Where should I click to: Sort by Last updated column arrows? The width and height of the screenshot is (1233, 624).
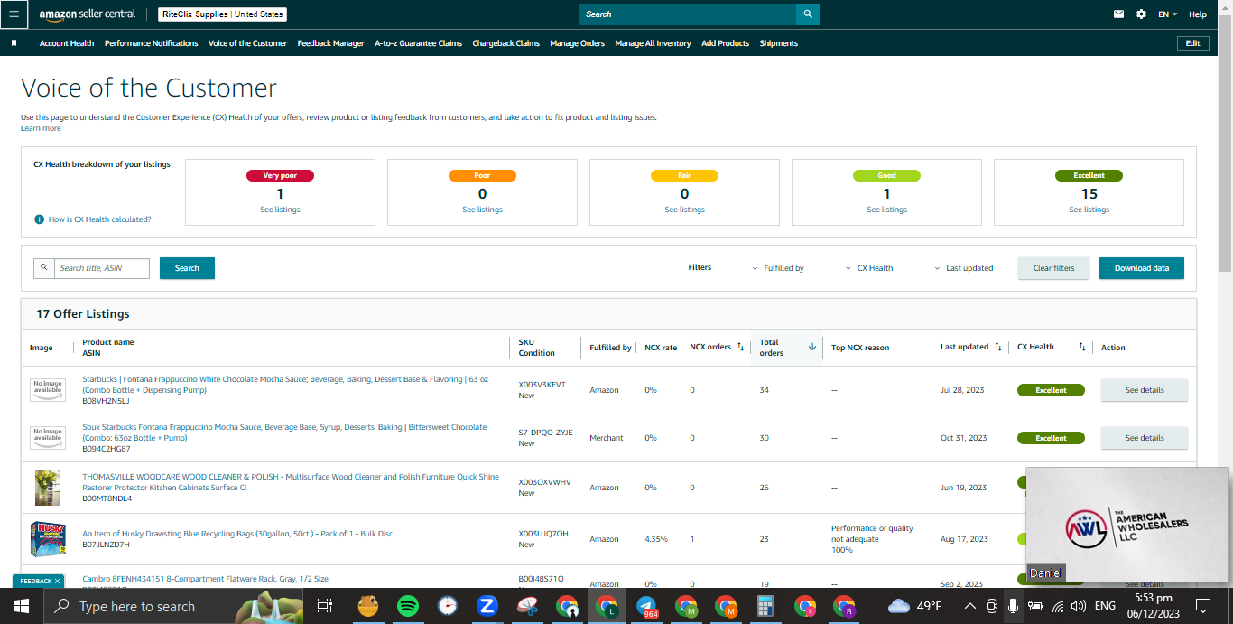pyautogui.click(x=998, y=347)
